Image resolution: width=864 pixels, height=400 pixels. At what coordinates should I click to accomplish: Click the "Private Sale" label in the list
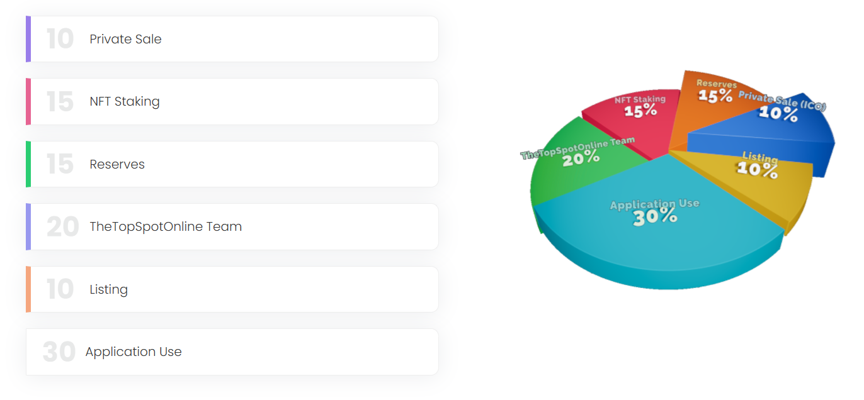(x=125, y=39)
